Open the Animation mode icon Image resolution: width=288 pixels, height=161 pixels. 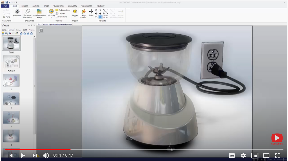[x=17, y=11]
